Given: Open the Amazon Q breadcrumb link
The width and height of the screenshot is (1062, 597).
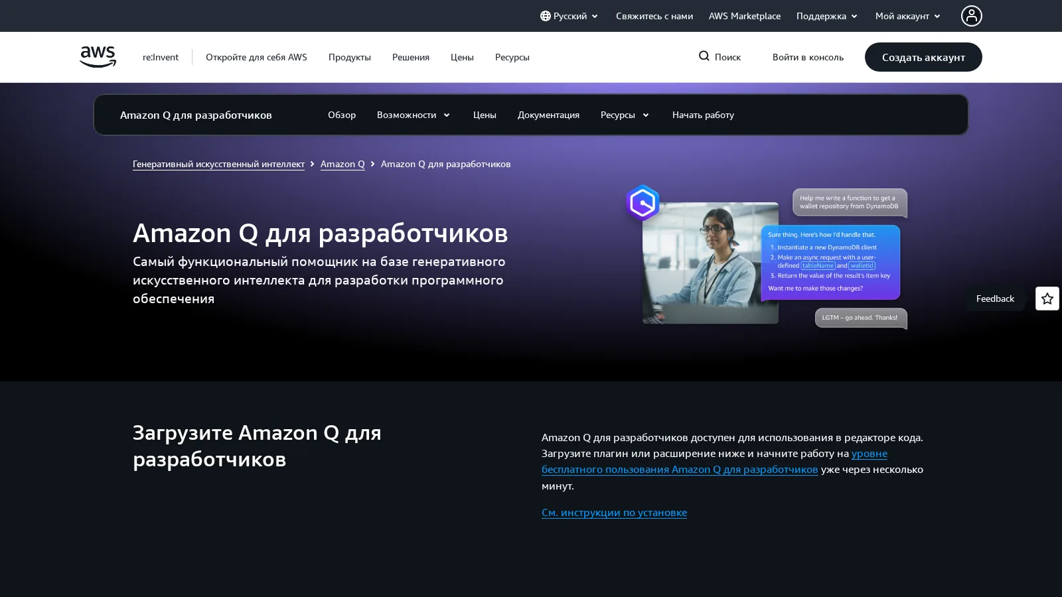Looking at the screenshot, I should (x=342, y=164).
